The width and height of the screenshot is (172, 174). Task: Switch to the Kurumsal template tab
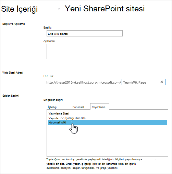coord(78,107)
